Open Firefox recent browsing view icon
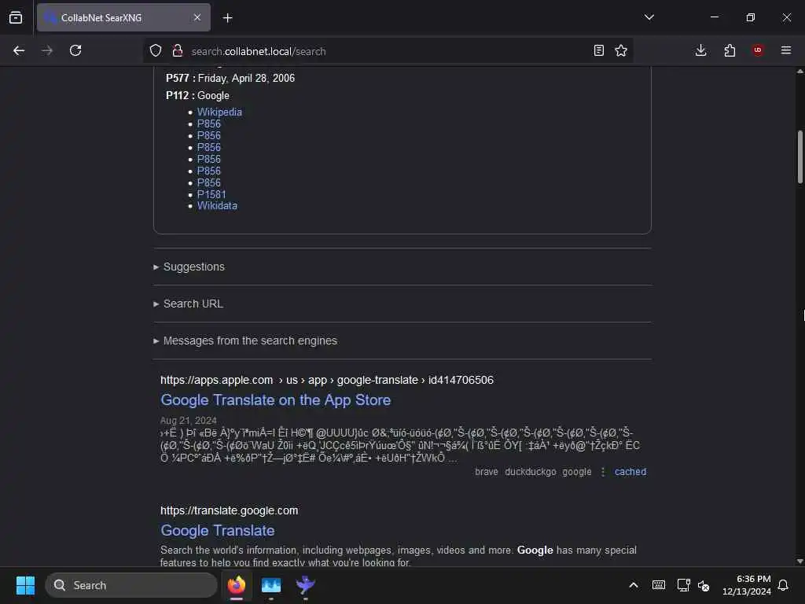The image size is (805, 604). pos(16,17)
